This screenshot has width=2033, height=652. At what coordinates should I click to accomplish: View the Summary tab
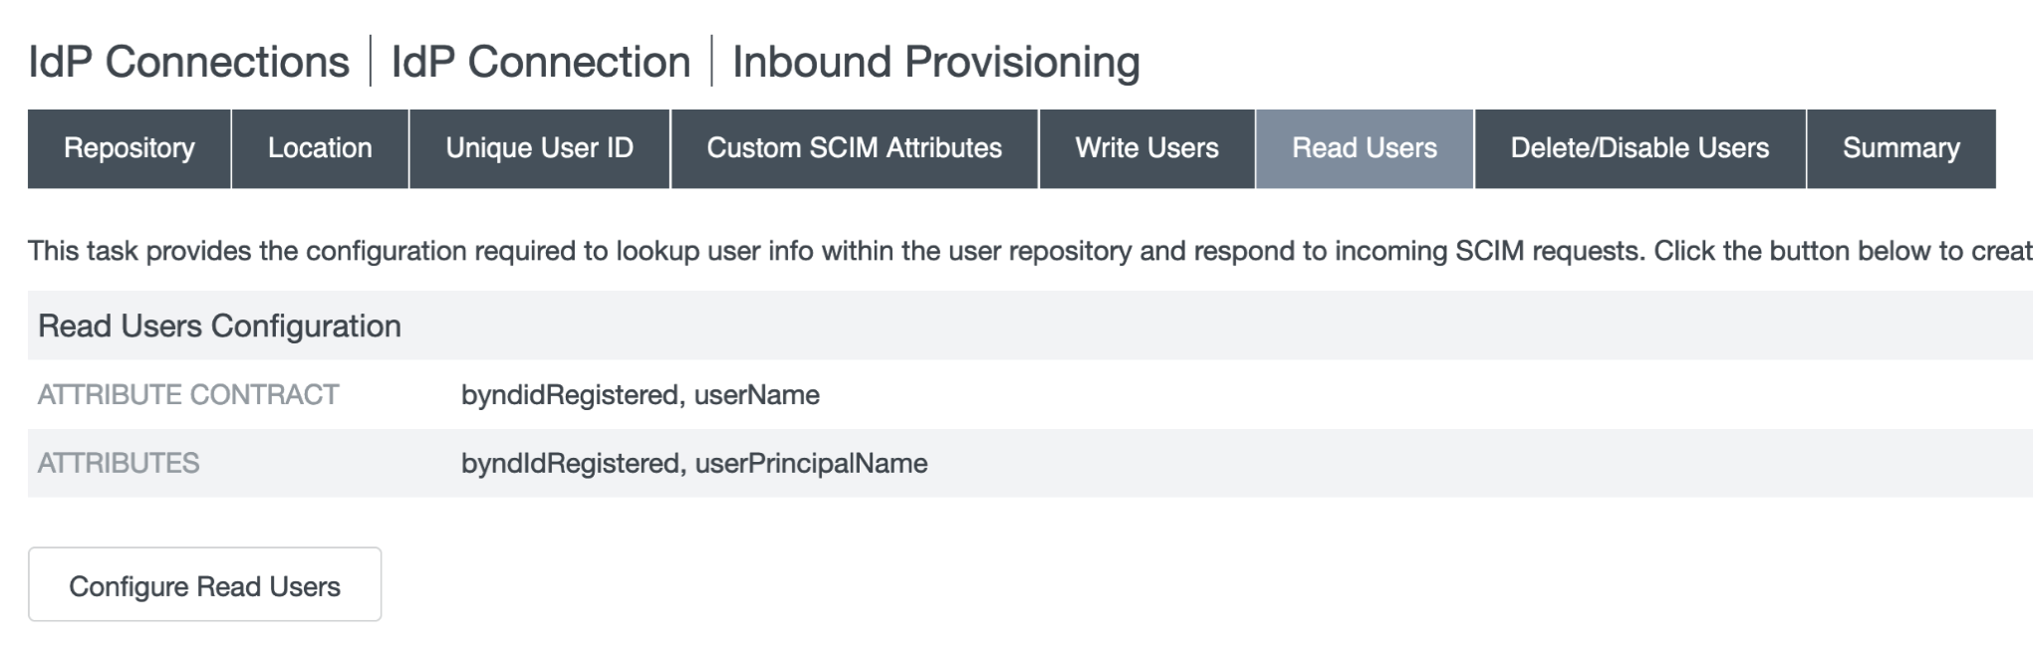click(x=1901, y=148)
